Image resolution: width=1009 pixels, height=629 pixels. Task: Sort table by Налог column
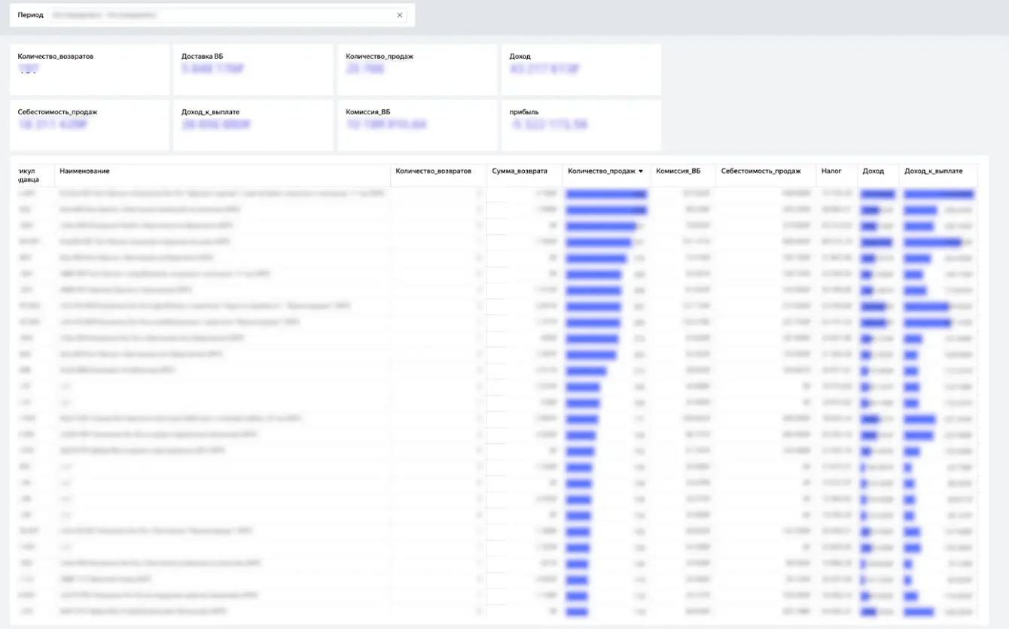point(831,172)
